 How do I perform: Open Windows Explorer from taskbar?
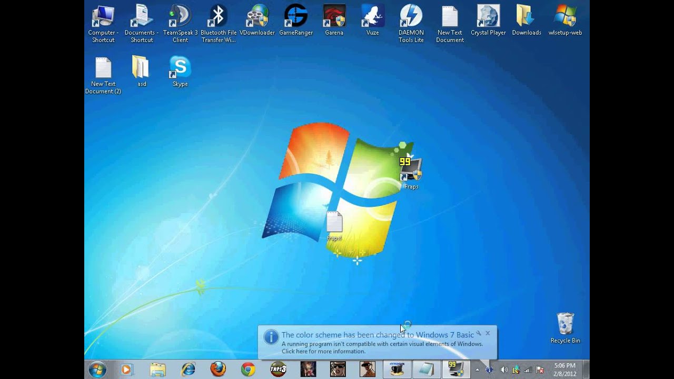[x=157, y=370]
